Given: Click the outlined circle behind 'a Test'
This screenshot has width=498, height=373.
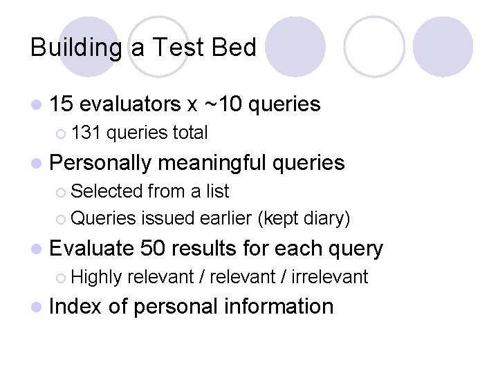Looking at the screenshot, I should point(158,47).
